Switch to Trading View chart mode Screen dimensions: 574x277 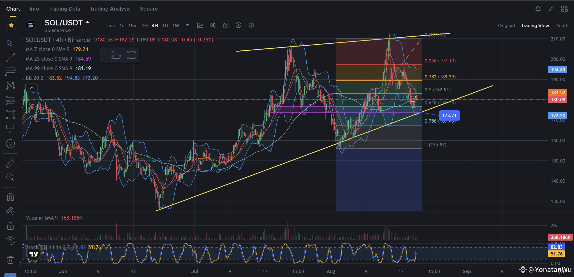535,25
